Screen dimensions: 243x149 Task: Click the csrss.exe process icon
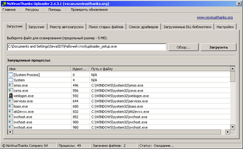point(11,90)
